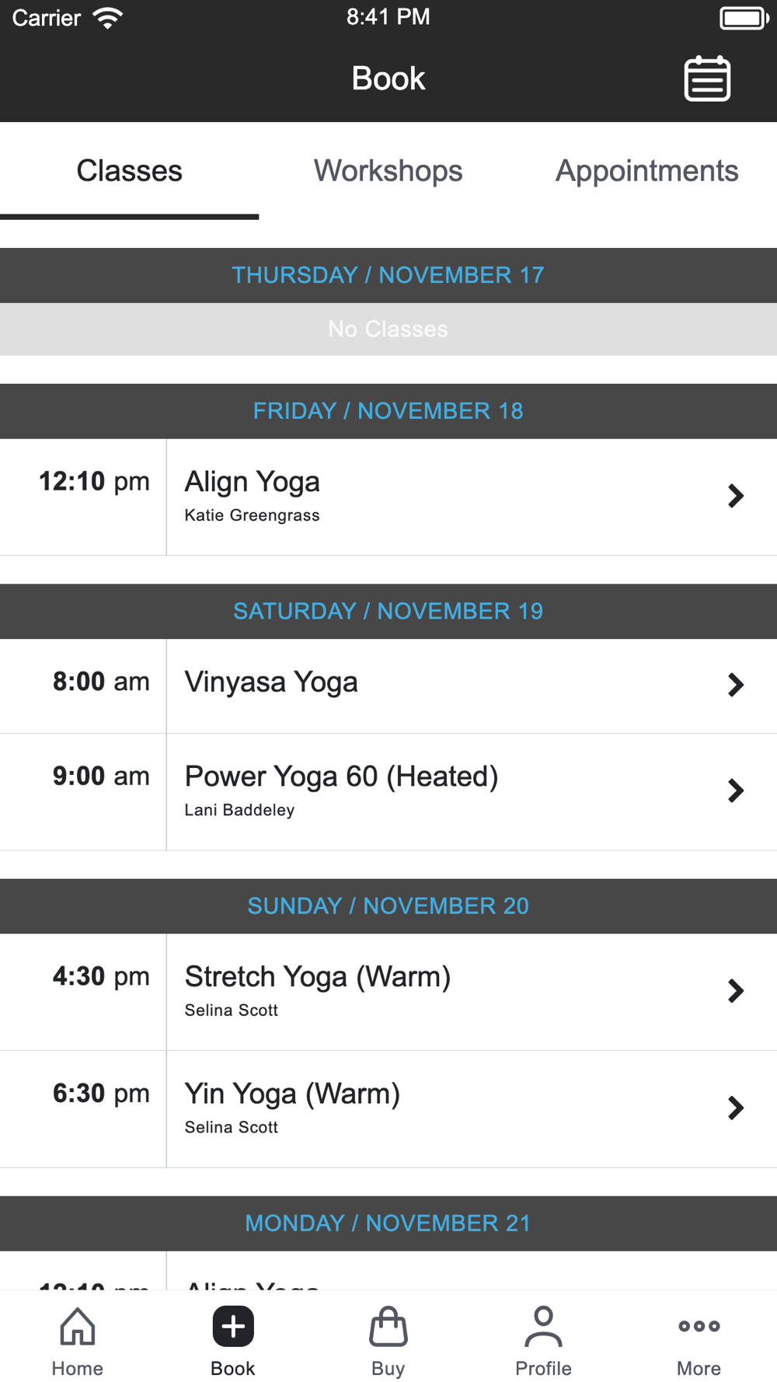Open Vinyasa Yoga details chevron

coord(735,685)
